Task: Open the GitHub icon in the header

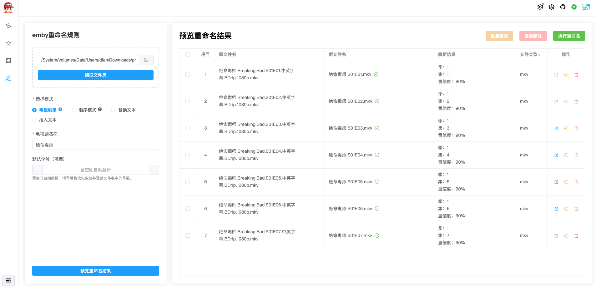Action: tap(563, 7)
